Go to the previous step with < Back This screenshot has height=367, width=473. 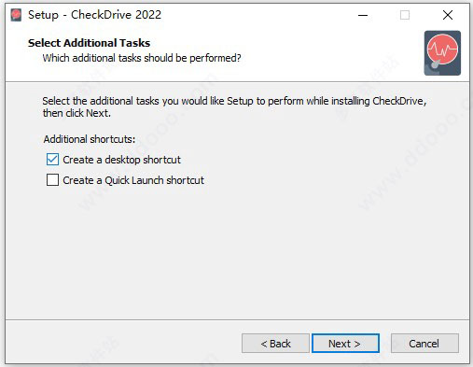[x=275, y=344]
